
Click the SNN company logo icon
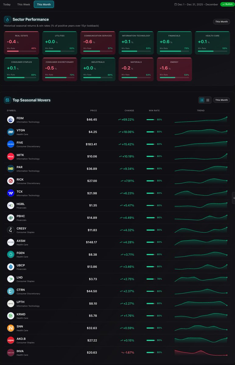pyautogui.click(x=11, y=328)
